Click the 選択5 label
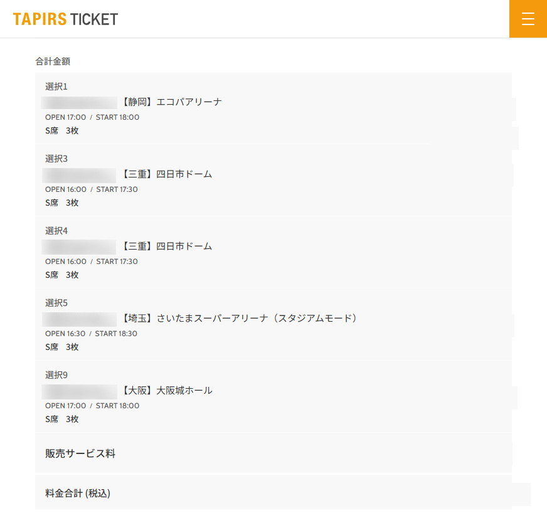This screenshot has height=518, width=547. coord(56,303)
